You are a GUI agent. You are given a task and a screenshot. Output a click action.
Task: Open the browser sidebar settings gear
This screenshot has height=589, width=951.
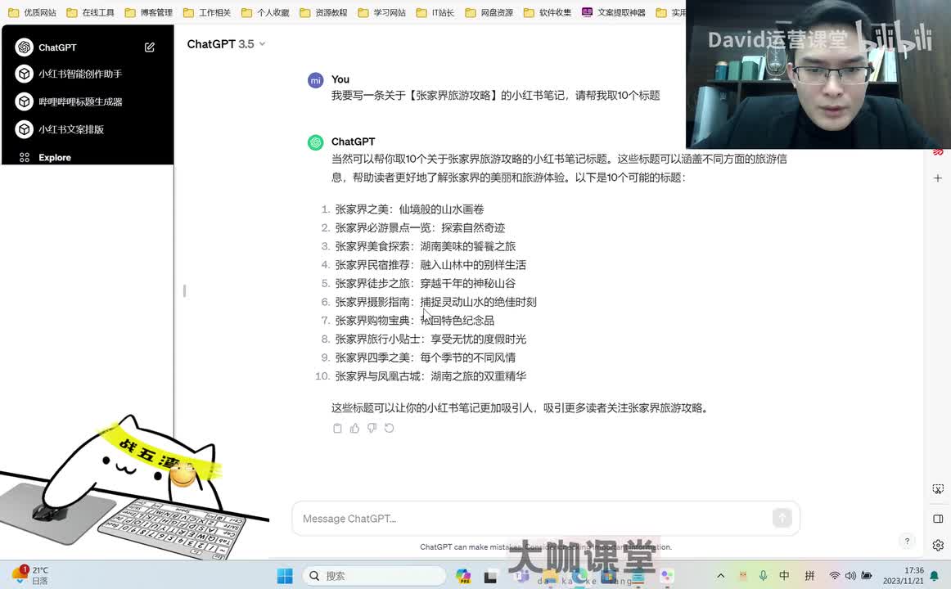[x=938, y=546]
